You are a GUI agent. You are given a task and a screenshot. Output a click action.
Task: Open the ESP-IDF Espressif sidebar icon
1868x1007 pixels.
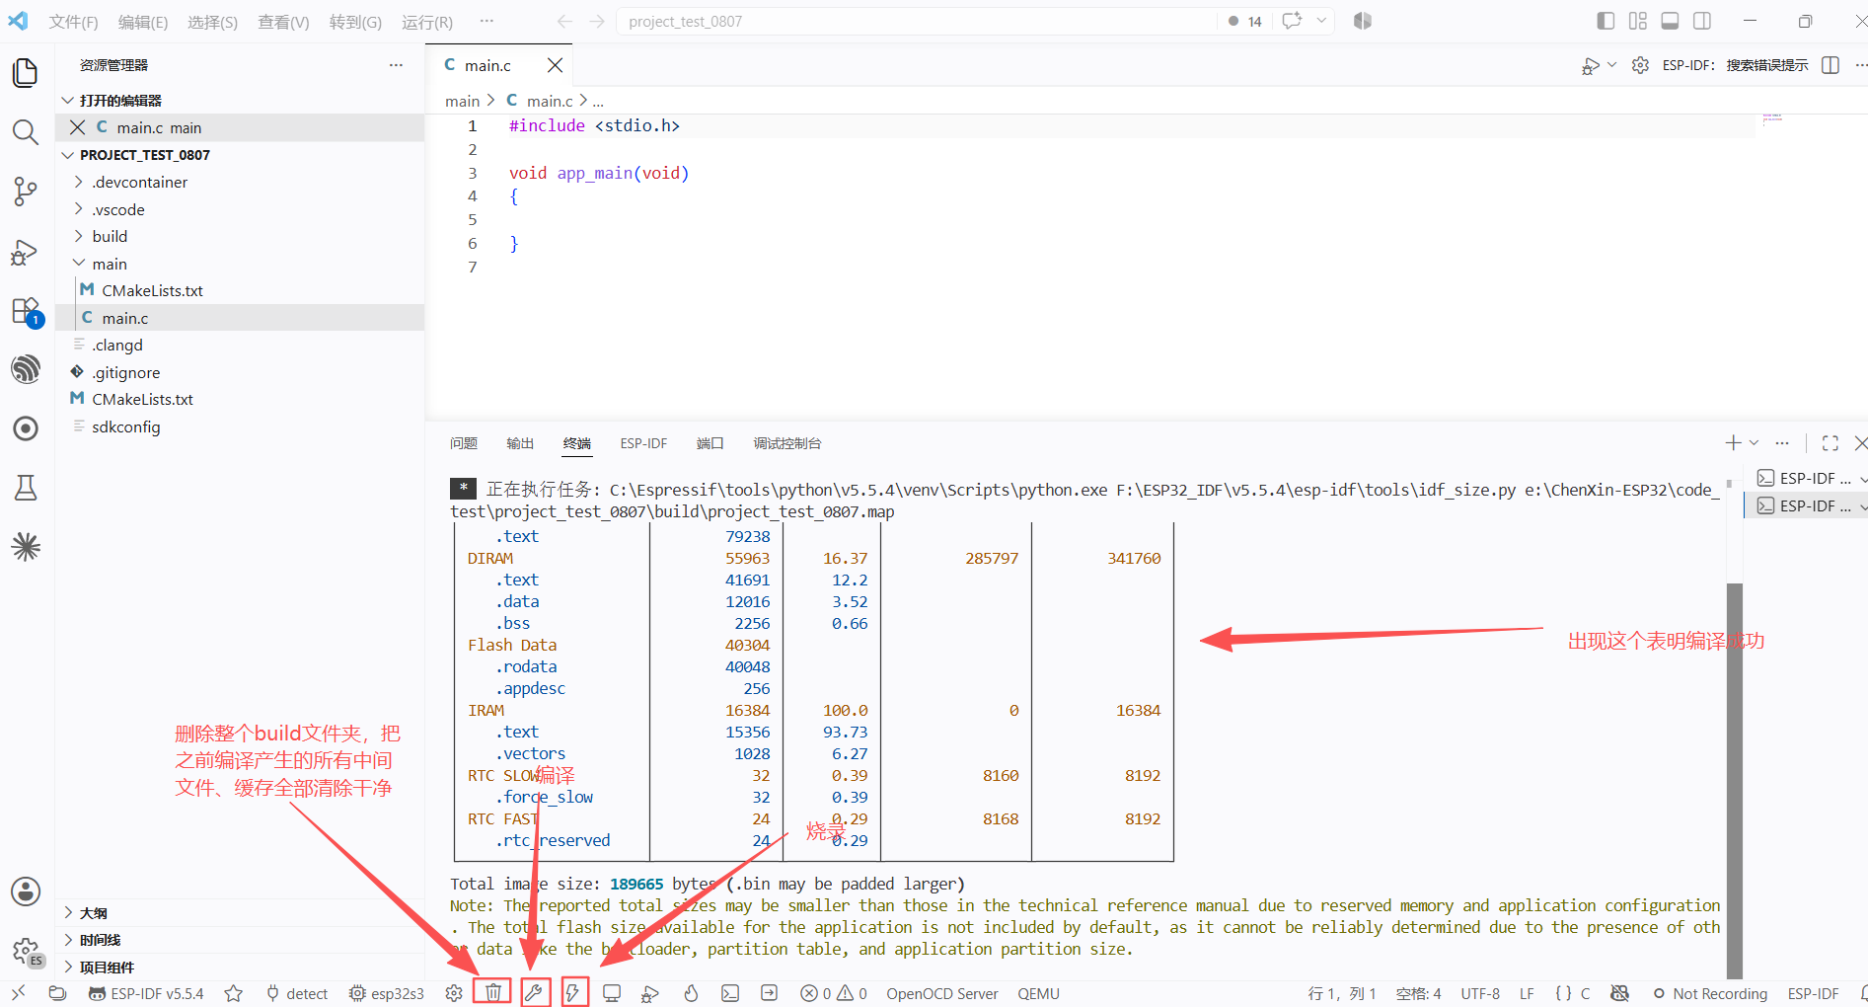pos(26,369)
